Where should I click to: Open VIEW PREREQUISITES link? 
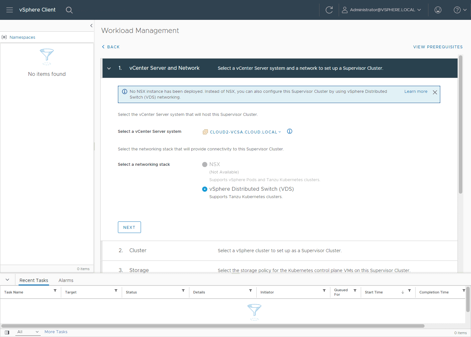click(x=438, y=47)
